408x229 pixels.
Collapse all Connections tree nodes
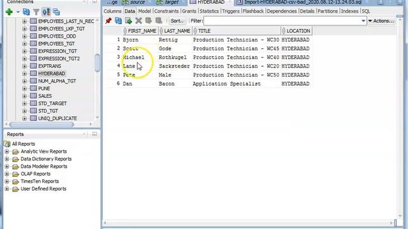(56, 12)
